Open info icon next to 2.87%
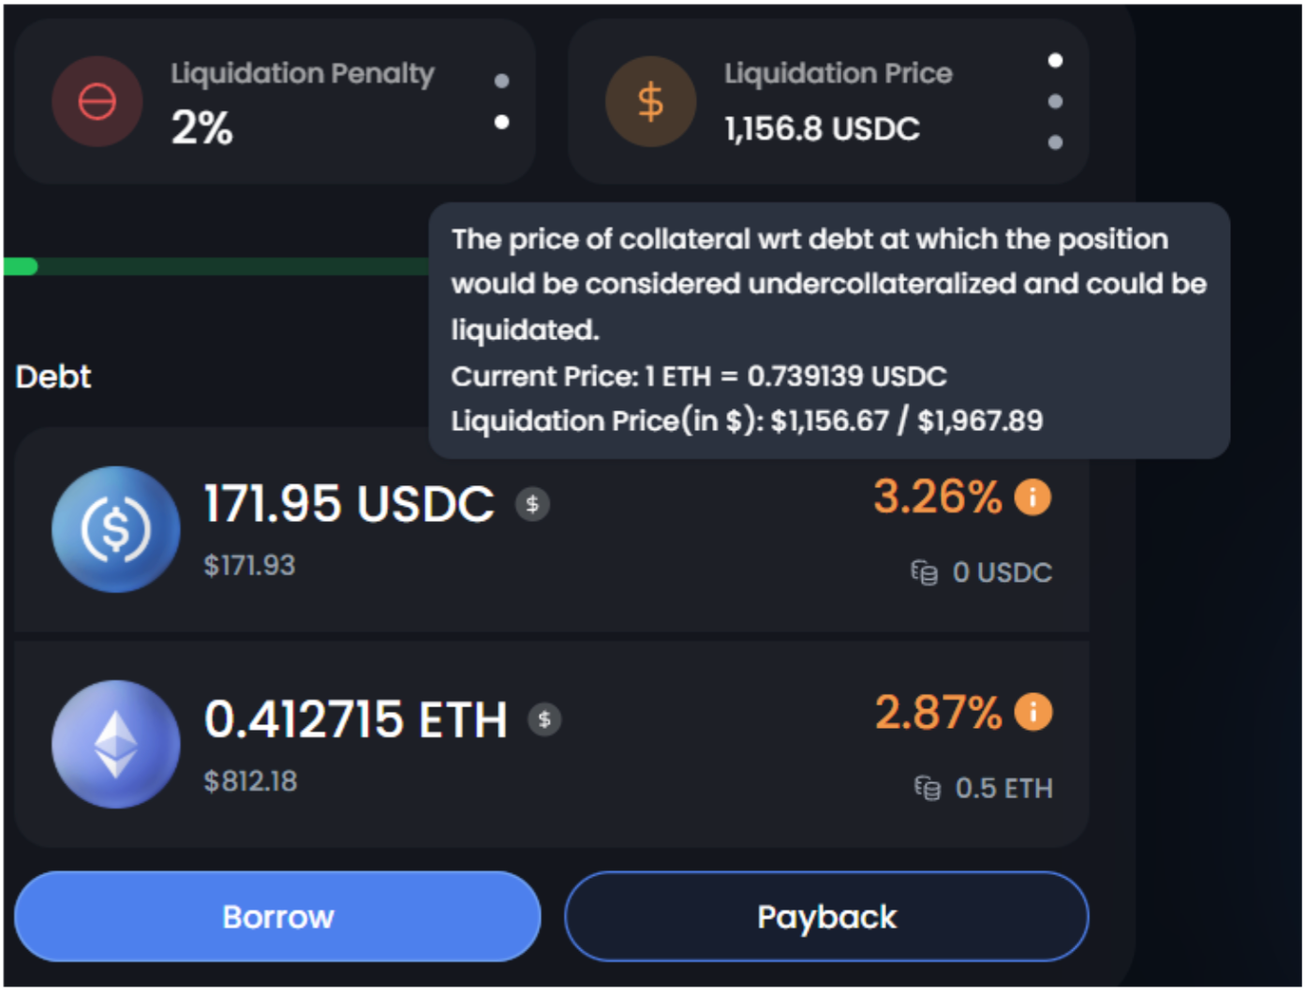 (1033, 712)
